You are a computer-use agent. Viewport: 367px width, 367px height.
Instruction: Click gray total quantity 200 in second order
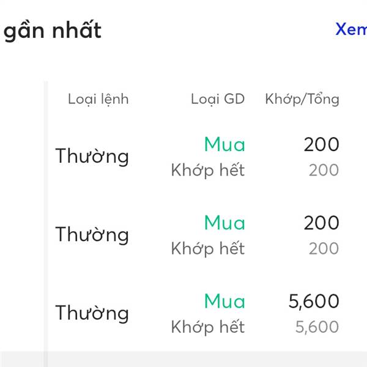coord(324,248)
